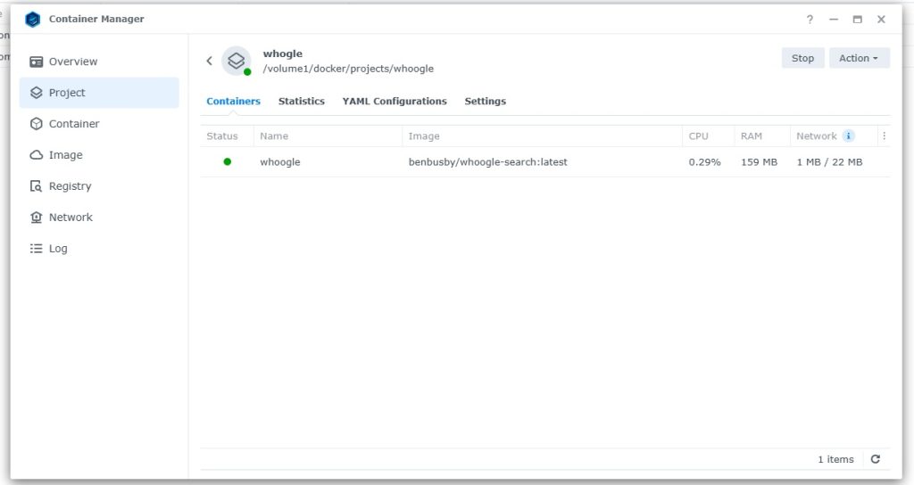Open the YAML Configurations tab

point(395,102)
